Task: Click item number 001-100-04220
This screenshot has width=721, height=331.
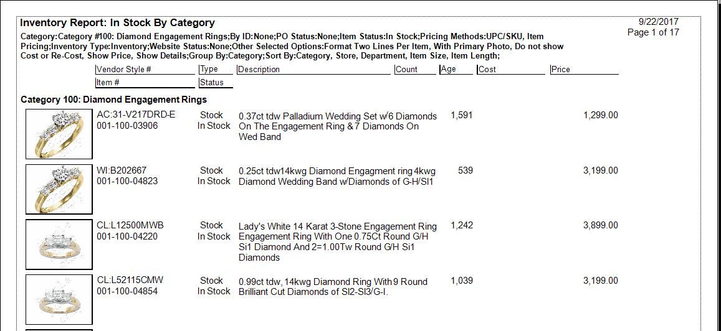Action: [128, 236]
